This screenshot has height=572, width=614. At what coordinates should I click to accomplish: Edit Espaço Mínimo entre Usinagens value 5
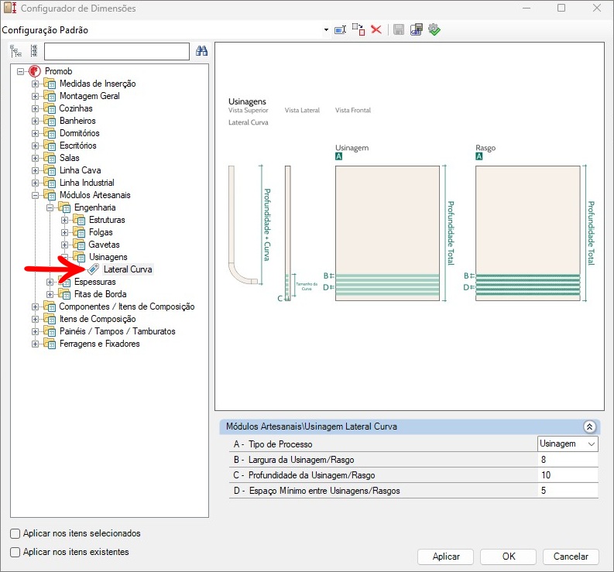[x=568, y=490]
